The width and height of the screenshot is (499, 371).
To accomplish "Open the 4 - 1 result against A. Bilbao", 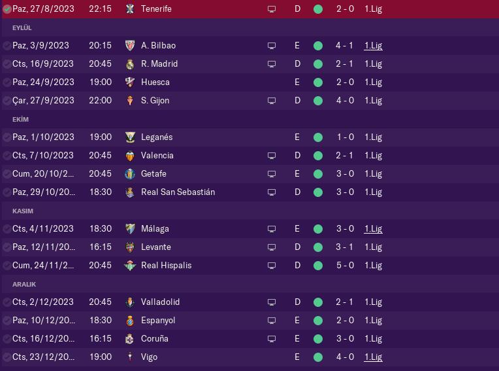I will click(345, 46).
